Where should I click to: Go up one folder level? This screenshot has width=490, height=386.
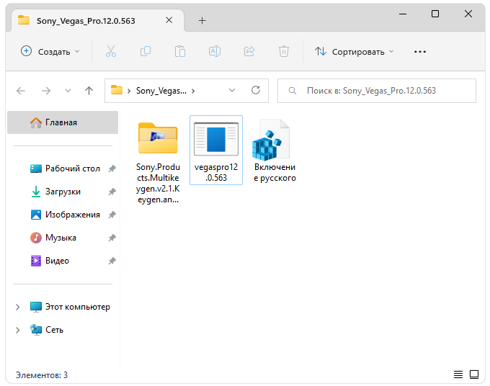[89, 91]
